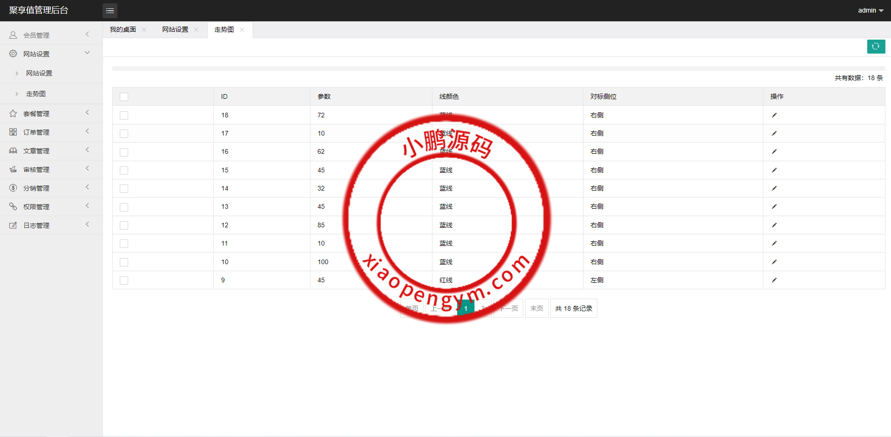Click the 订单管理 grid icon in sidebar
The height and width of the screenshot is (437, 891).
tap(13, 132)
